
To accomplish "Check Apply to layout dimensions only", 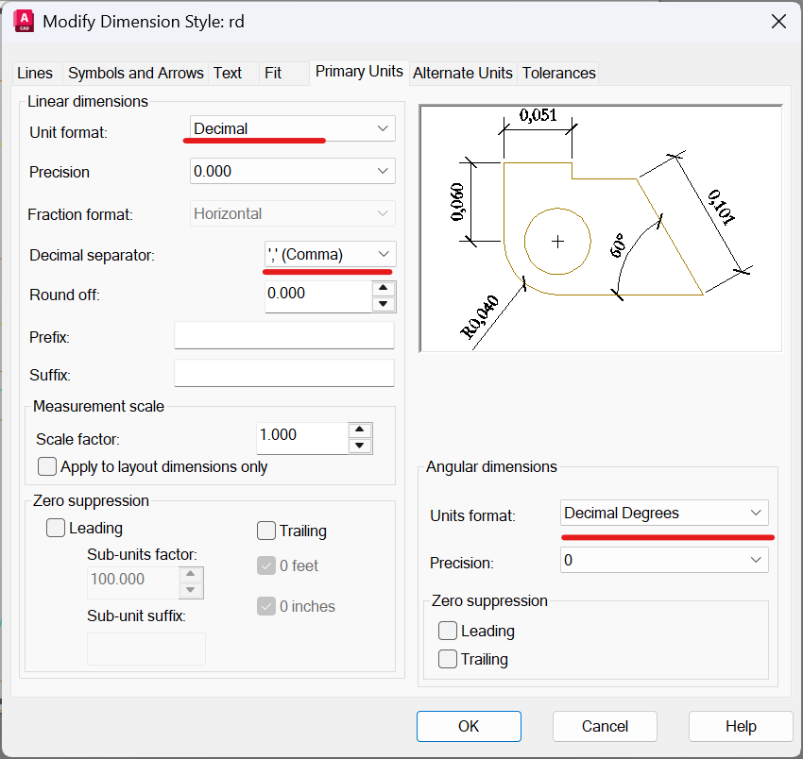I will 47,466.
